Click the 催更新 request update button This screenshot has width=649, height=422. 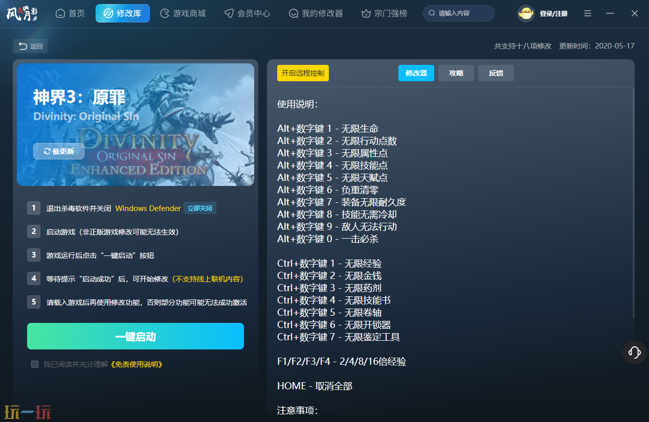(59, 151)
